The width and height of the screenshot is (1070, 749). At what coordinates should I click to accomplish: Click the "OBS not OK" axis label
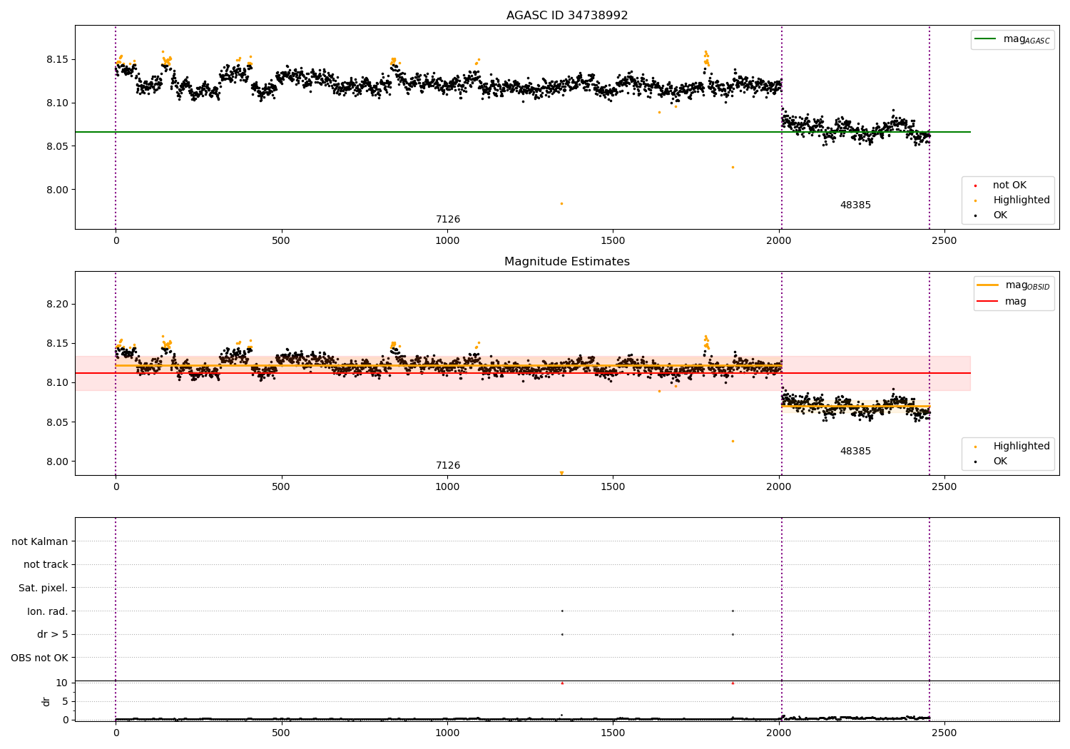[39, 658]
